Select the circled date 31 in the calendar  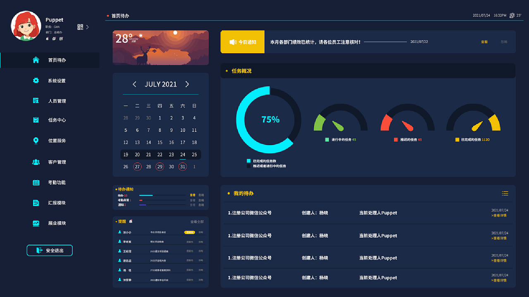coord(183,167)
